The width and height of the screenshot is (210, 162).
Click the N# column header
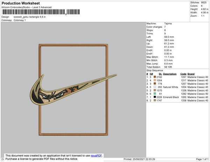151,74
